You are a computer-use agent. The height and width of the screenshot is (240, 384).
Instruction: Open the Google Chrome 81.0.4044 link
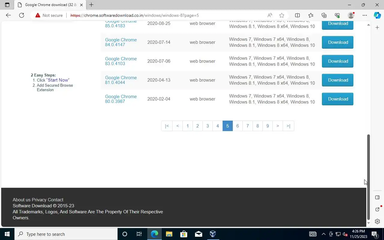click(121, 80)
